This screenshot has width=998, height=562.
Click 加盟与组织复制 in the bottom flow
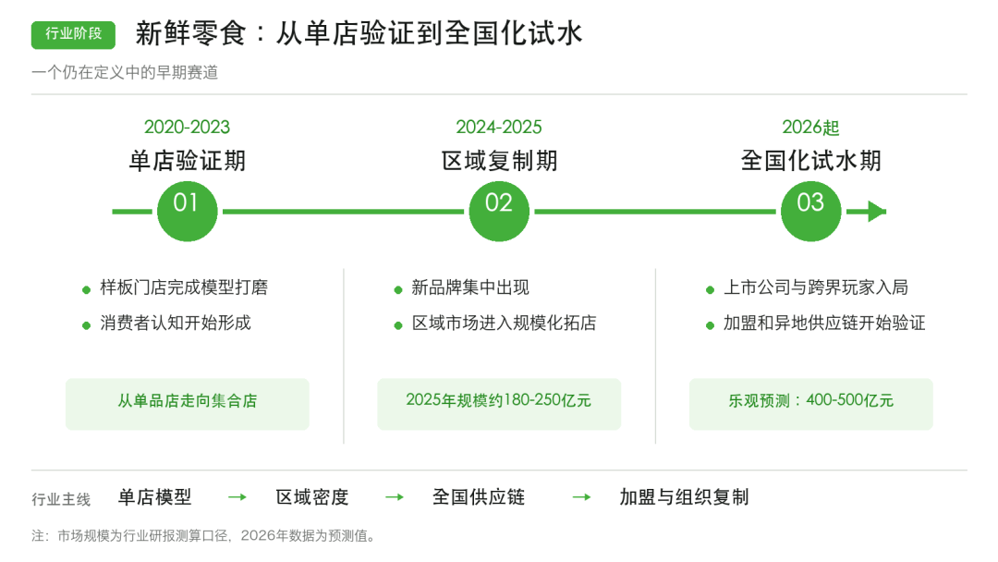[x=684, y=497]
